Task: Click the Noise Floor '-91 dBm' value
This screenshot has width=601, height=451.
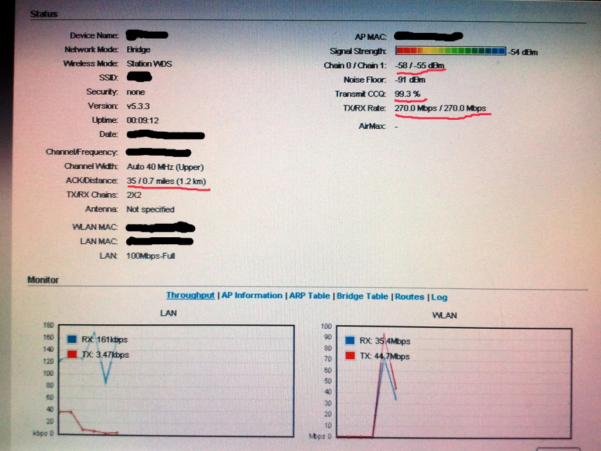Action: pyautogui.click(x=410, y=80)
